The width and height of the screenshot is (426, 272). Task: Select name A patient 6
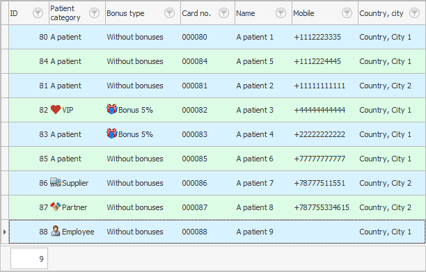click(255, 159)
